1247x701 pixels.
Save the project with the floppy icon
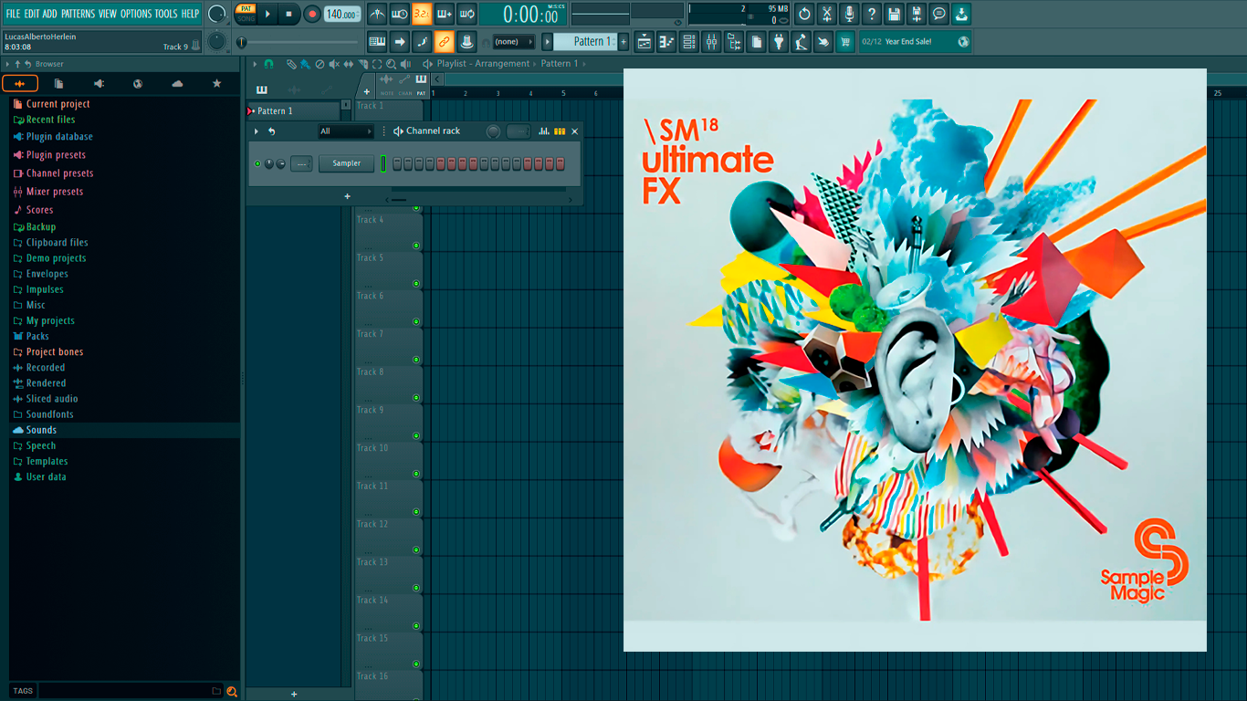[x=894, y=14]
